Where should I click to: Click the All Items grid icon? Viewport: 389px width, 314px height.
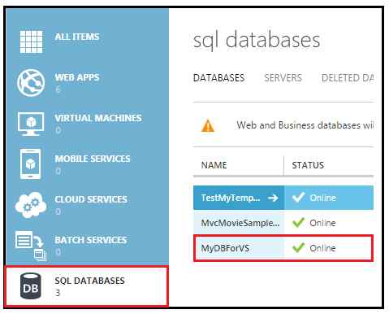(x=31, y=41)
